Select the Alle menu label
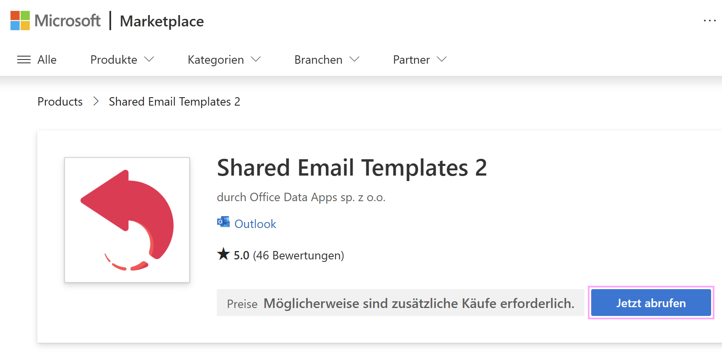The width and height of the screenshot is (722, 352). click(47, 60)
